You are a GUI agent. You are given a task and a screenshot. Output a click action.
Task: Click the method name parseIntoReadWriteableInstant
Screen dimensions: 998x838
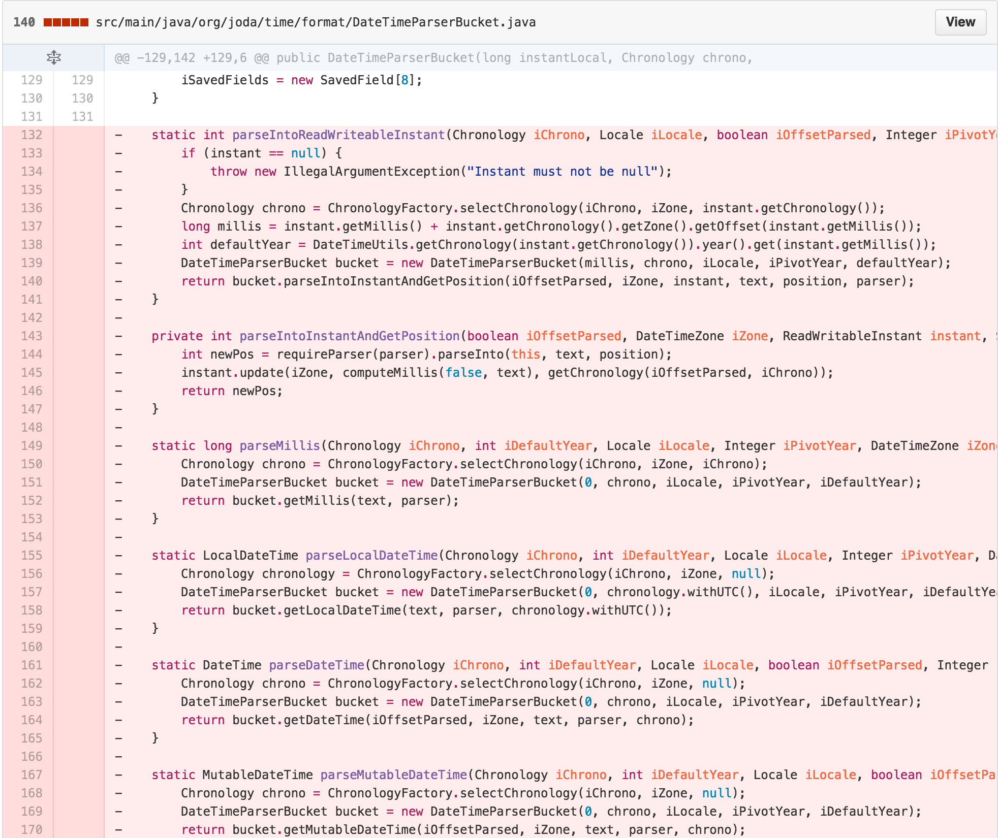coord(338,135)
